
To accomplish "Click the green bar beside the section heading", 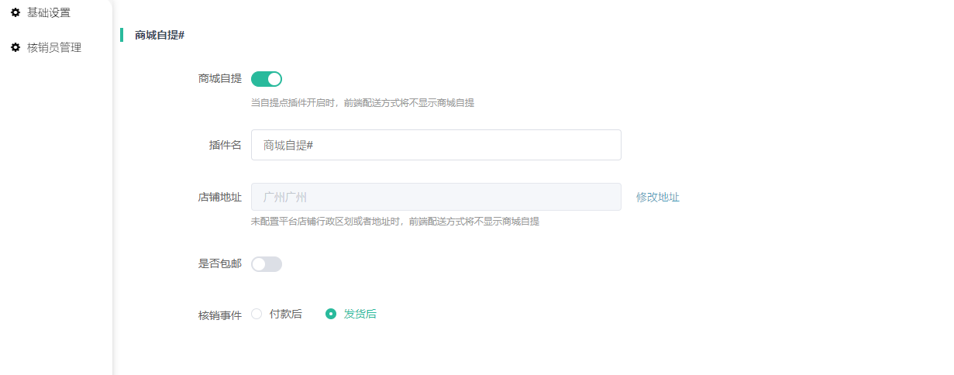I will (122, 35).
